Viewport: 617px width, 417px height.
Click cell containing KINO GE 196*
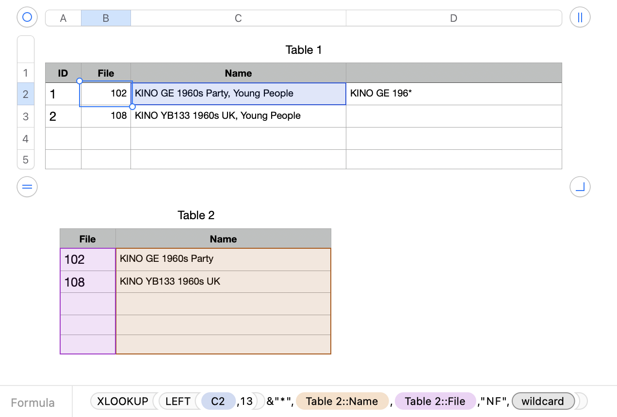pos(454,94)
